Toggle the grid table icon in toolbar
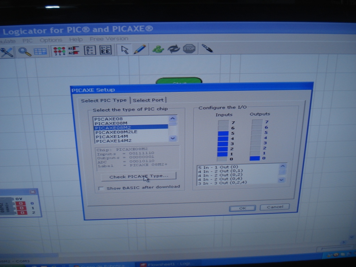 pos(40,51)
